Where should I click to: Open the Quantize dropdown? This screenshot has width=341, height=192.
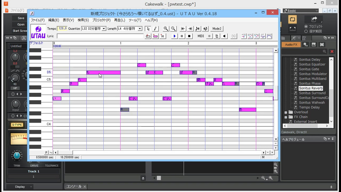point(104,28)
